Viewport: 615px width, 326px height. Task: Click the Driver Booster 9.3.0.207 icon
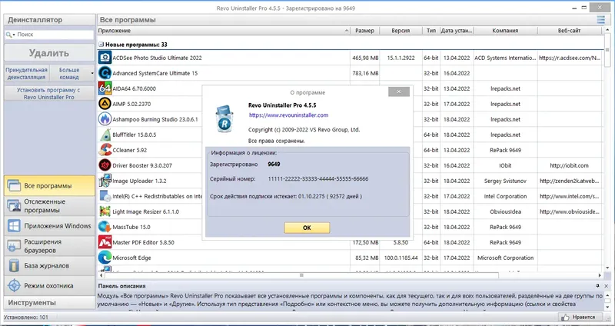click(105, 165)
